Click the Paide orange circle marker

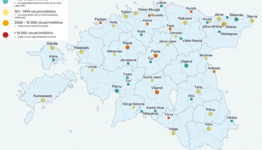pyautogui.click(x=156, y=56)
